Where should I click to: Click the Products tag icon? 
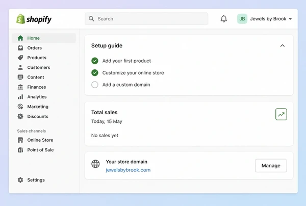click(20, 58)
